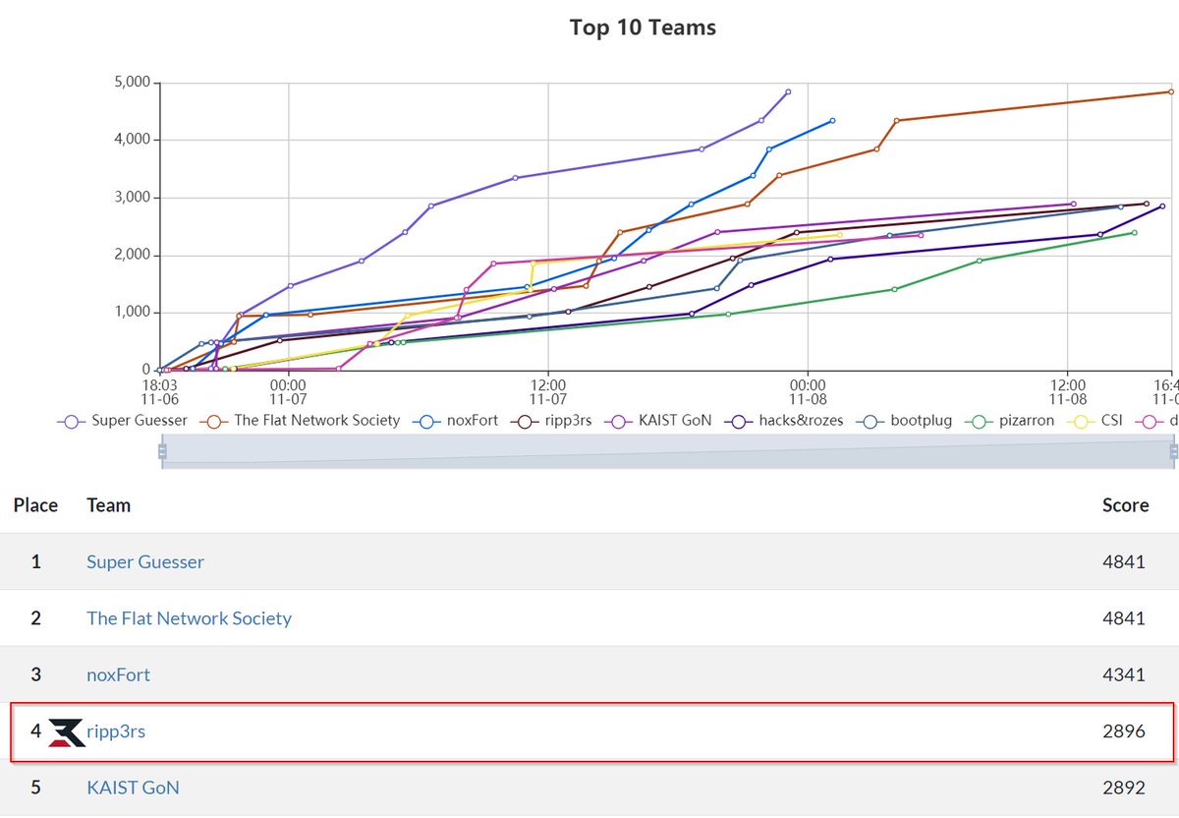Select pizarron's final green data point
Viewport: 1179px width, 818px height.
pos(1134,232)
